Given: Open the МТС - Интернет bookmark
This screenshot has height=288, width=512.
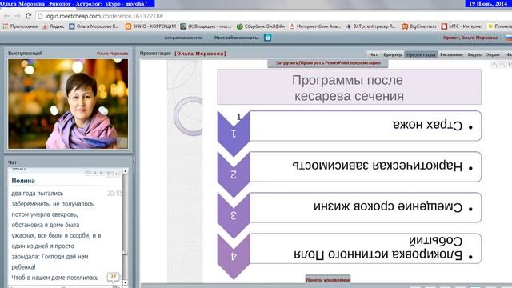Looking at the screenshot, I should (462, 26).
